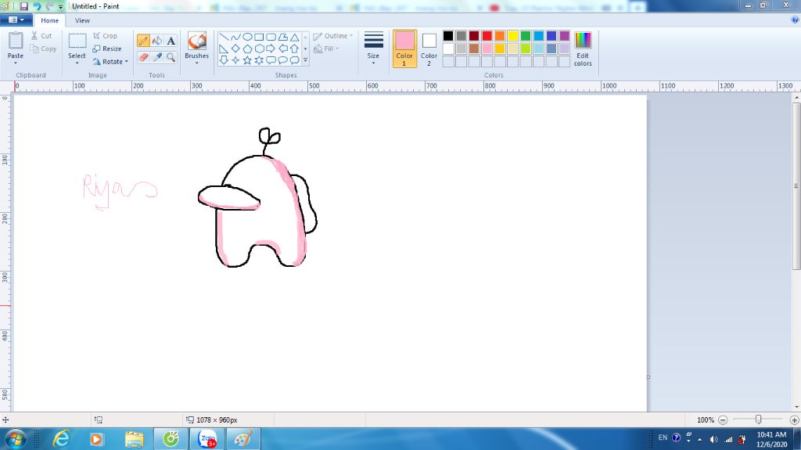Screen dimensions: 801x450
Task: Pick the red color swatch
Action: [487, 36]
